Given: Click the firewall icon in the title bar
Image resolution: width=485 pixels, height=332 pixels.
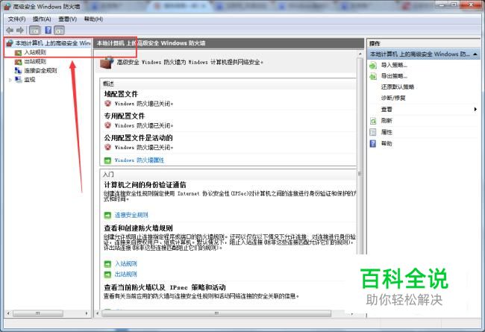Looking at the screenshot, I should tap(7, 6).
